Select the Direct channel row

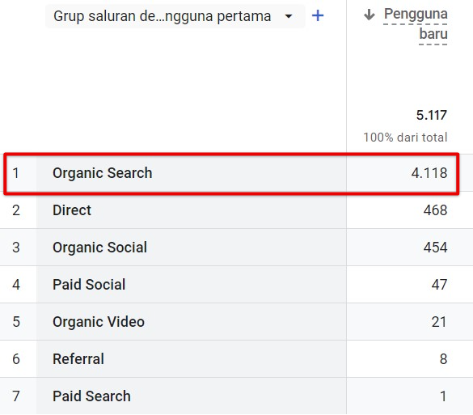point(236,210)
